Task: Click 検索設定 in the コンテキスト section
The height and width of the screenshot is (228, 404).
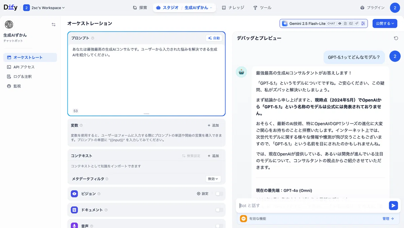Action: (x=191, y=156)
